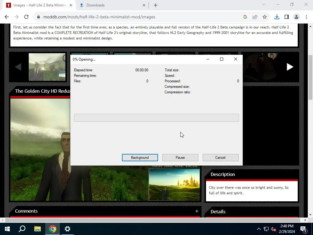Viewport: 313px width, 235px height.
Task: Select the first gallery thumbnail of the suited man
Action: (x=47, y=67)
